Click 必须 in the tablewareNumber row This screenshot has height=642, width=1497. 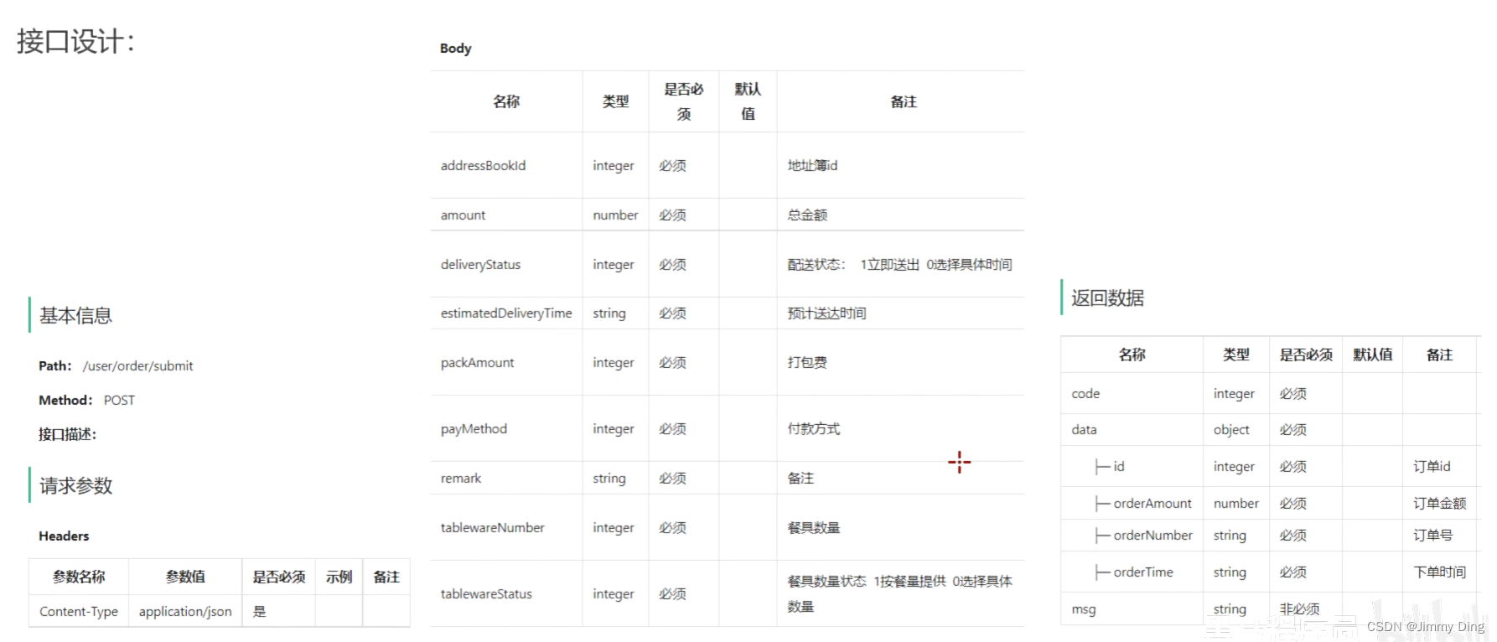[672, 527]
